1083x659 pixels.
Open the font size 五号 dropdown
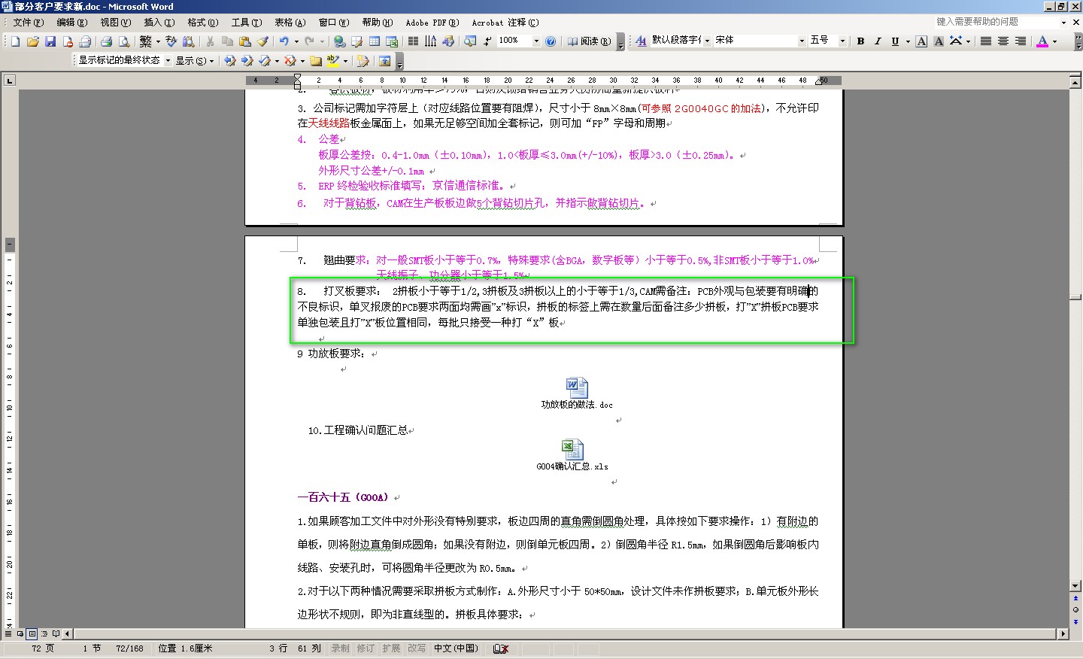842,41
